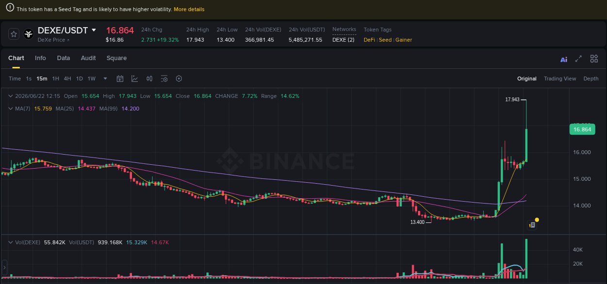The width and height of the screenshot is (607, 284).
Task: Select the 1W interval
Action: pyautogui.click(x=92, y=79)
